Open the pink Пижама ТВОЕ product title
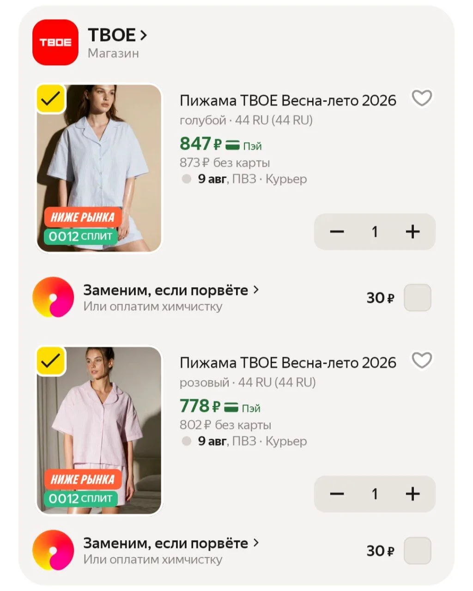Screen dimensions: 473x591 coord(288,363)
